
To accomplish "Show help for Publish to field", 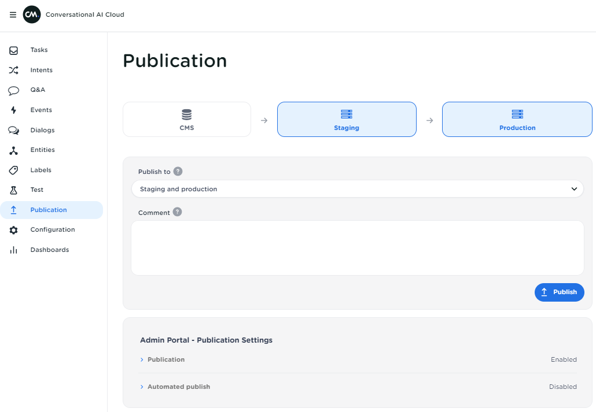I will point(178,172).
